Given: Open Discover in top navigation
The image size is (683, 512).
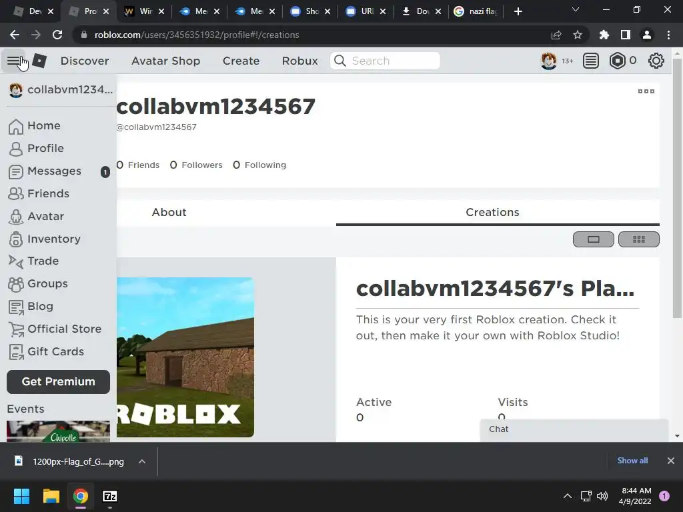Looking at the screenshot, I should 85,61.
